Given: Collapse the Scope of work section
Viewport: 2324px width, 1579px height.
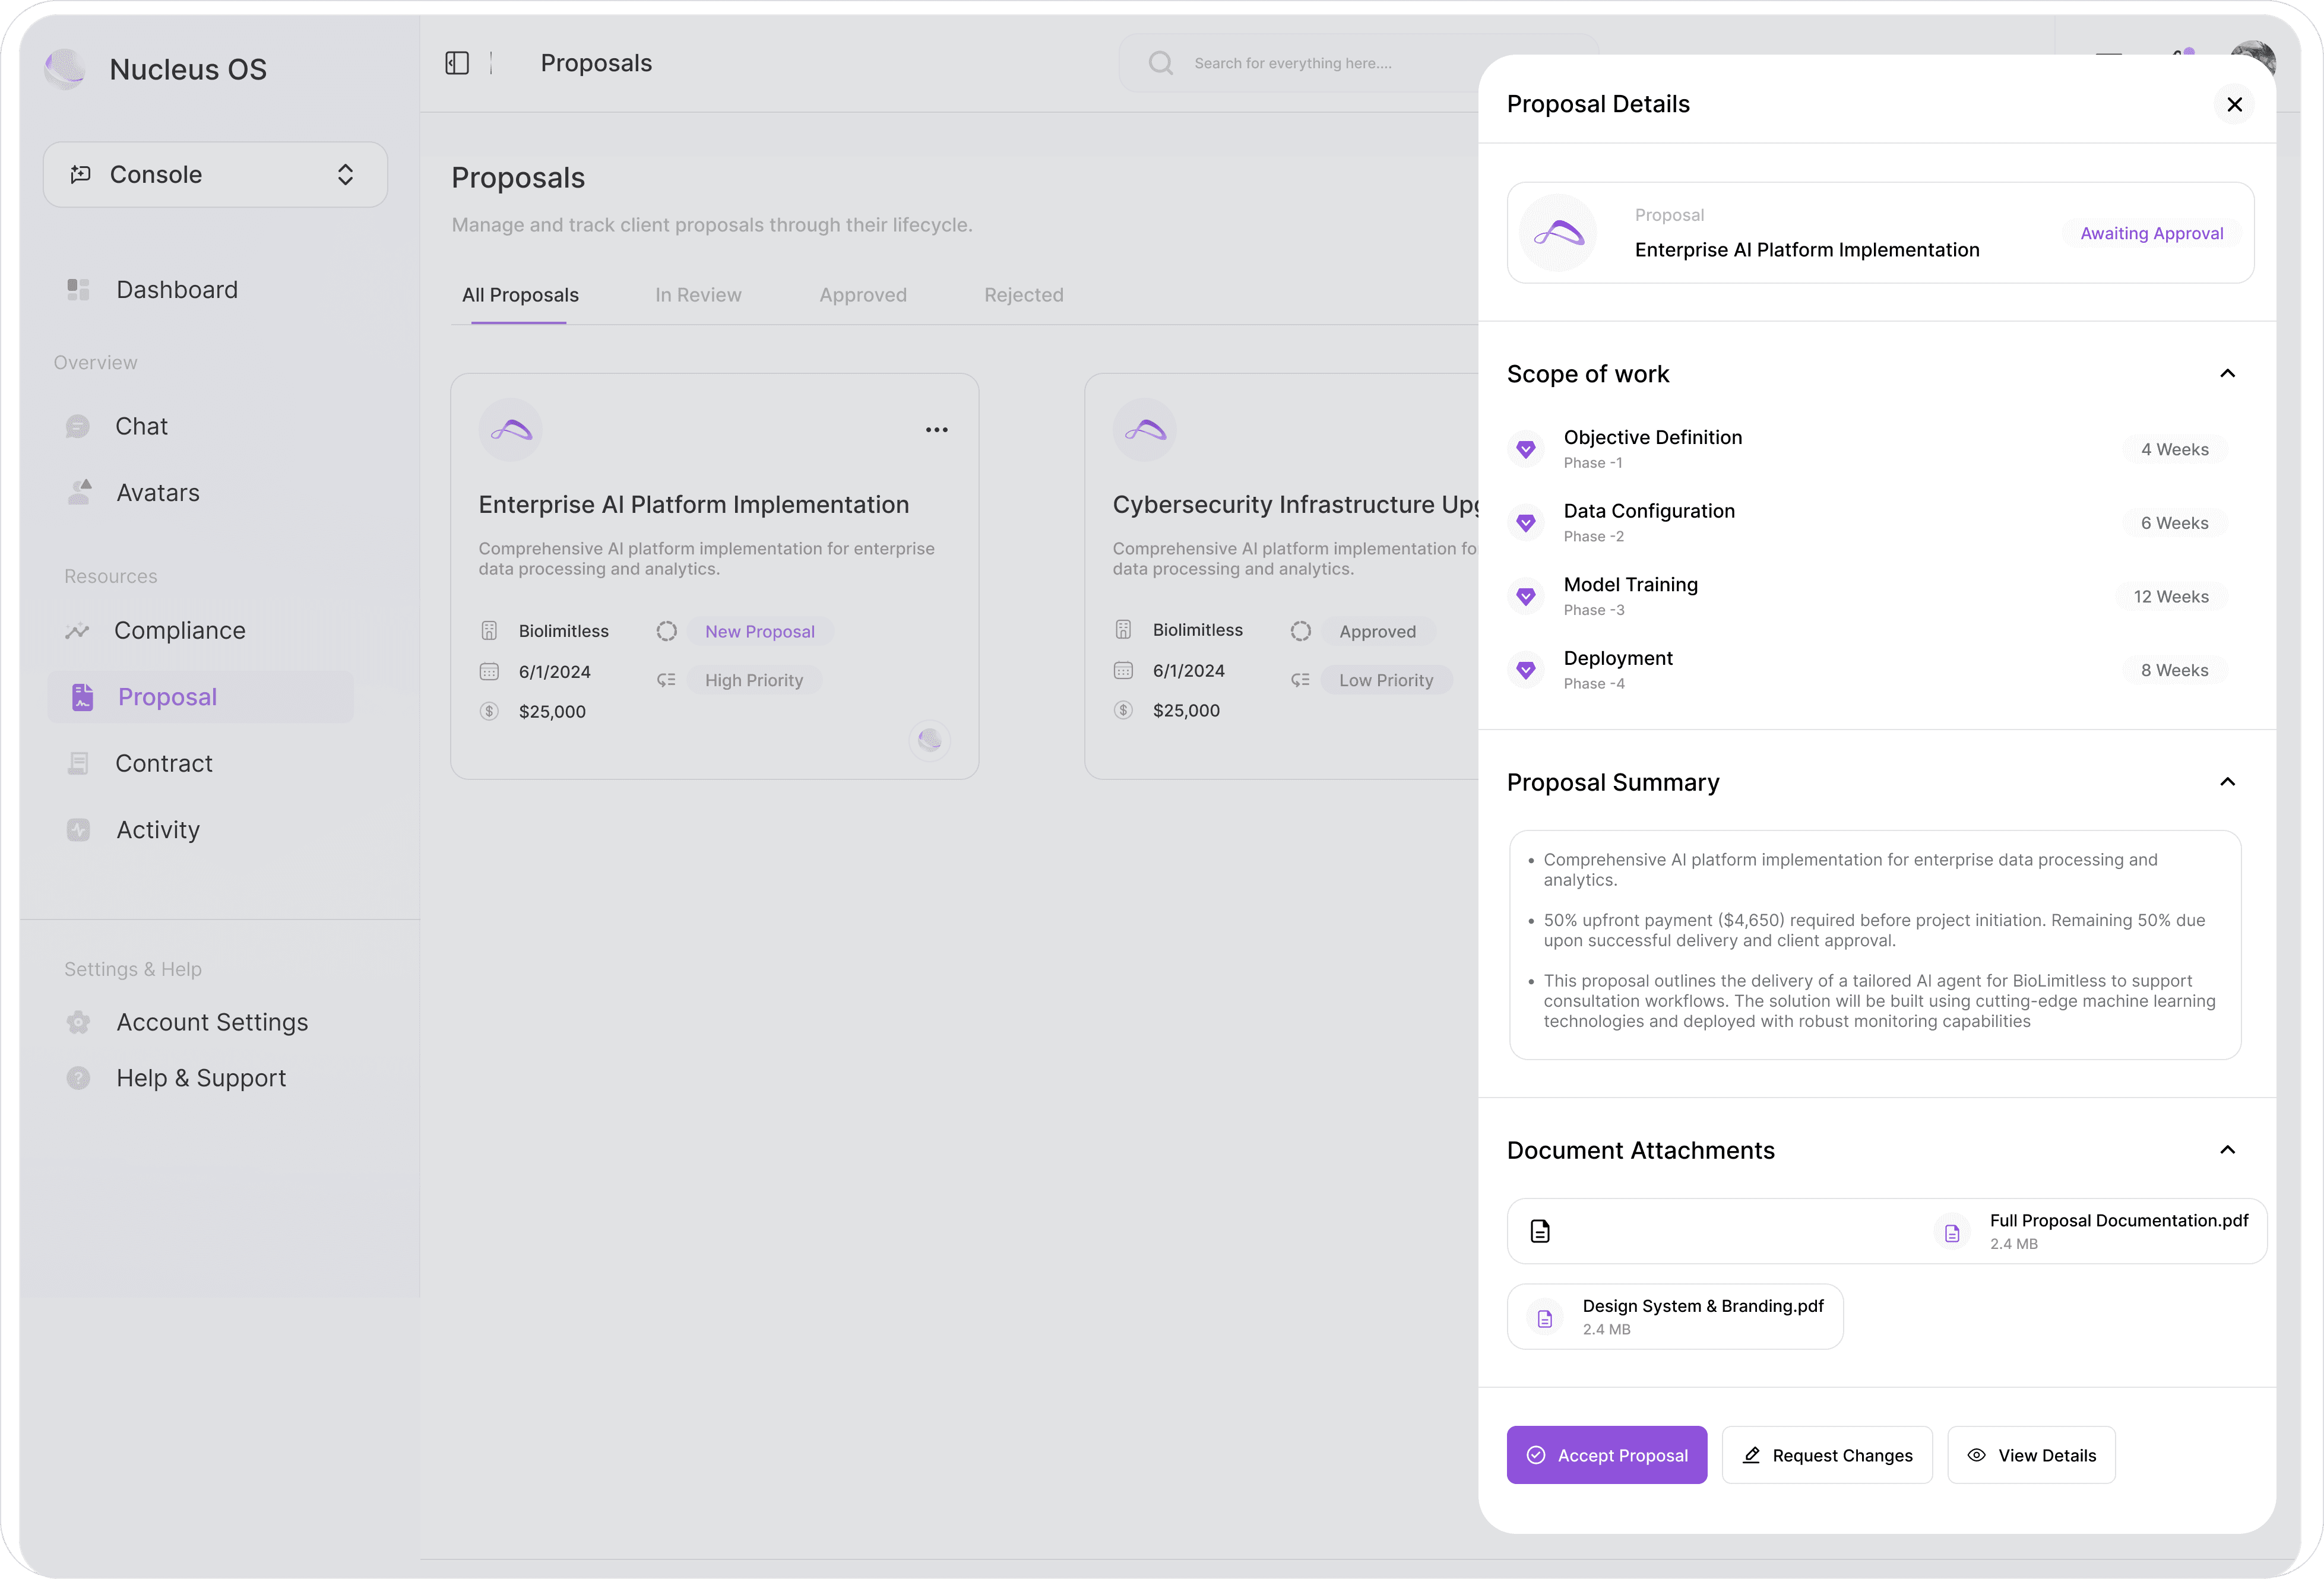Looking at the screenshot, I should (x=2227, y=373).
